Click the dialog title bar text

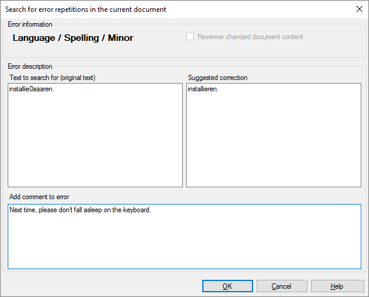pyautogui.click(x=86, y=9)
